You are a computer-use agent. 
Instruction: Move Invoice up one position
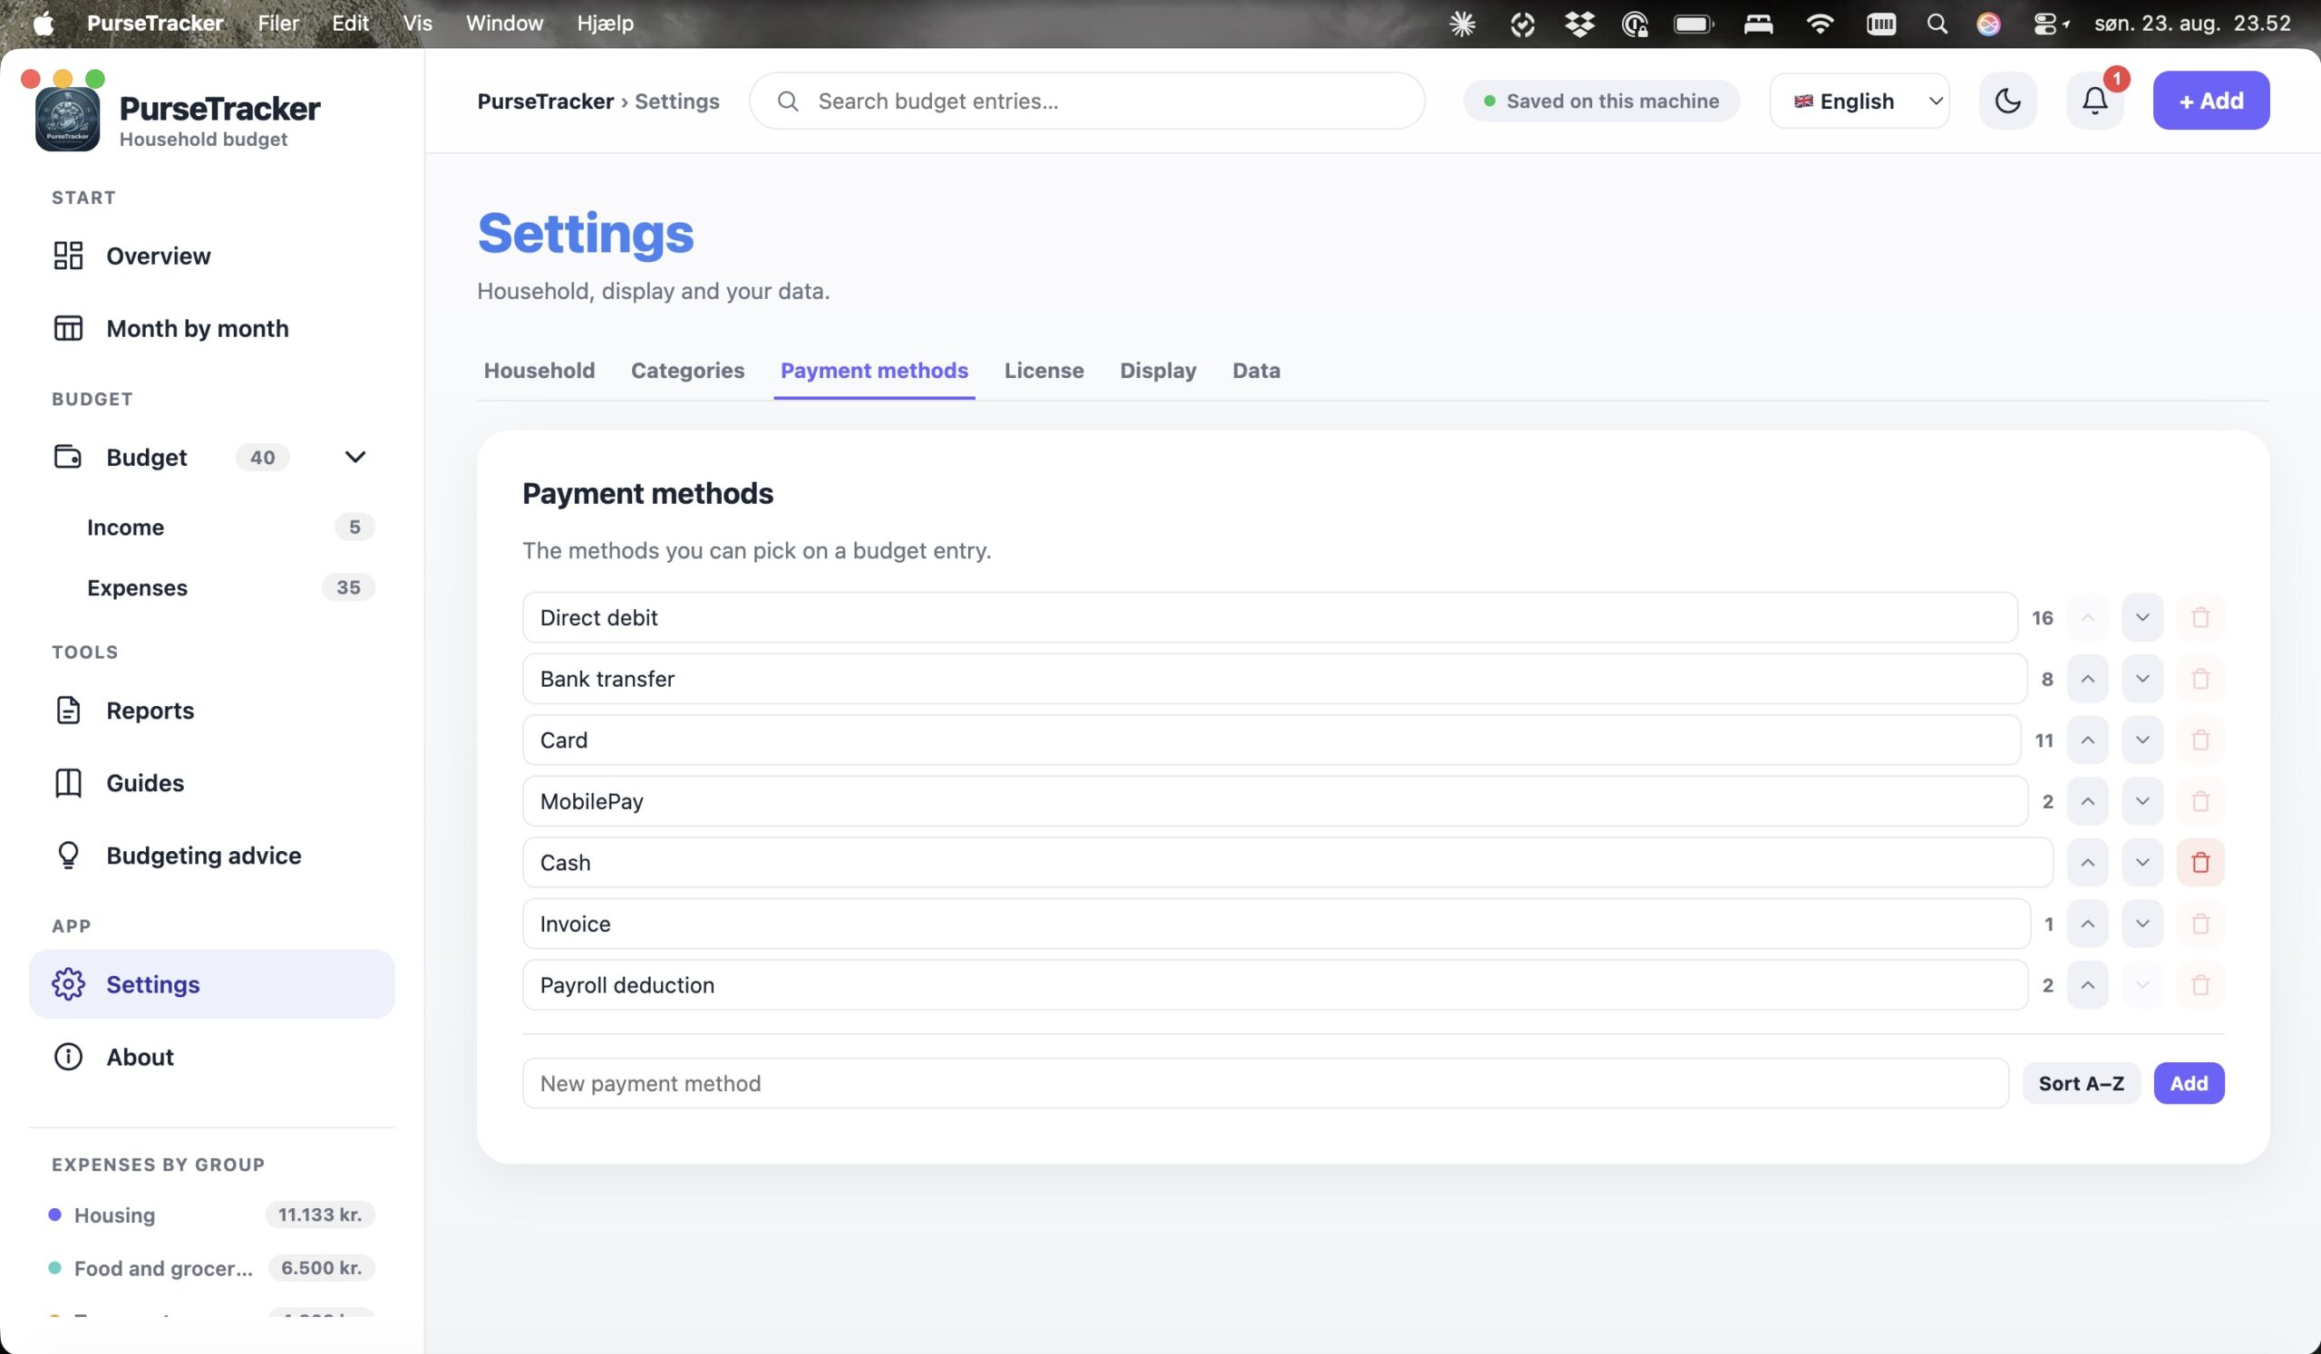point(2088,924)
